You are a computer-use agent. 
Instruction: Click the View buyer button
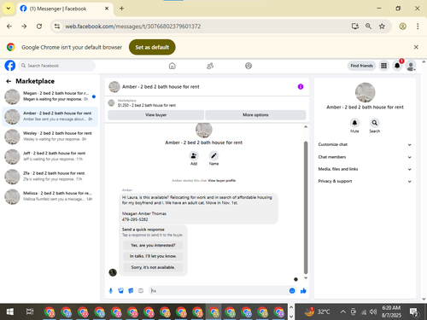(155, 115)
